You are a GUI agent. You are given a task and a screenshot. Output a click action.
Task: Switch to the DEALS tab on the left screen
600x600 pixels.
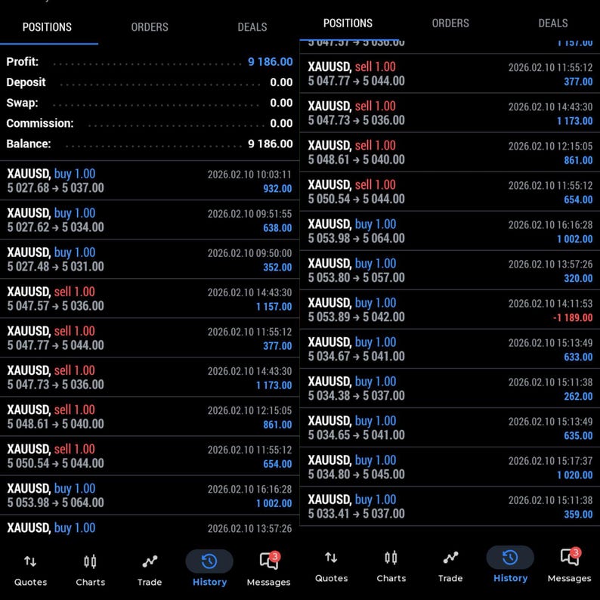click(252, 27)
